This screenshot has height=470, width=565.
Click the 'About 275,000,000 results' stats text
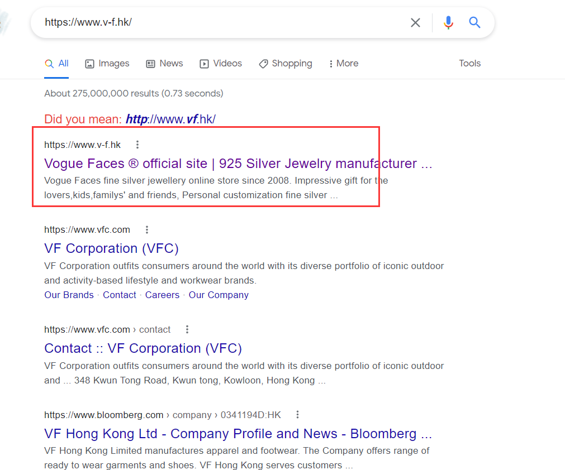pyautogui.click(x=134, y=93)
